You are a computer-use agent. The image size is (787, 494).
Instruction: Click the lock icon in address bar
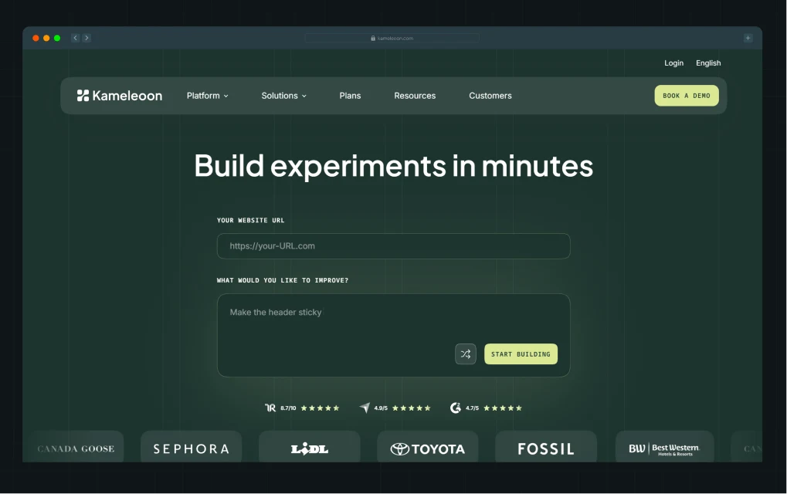click(373, 38)
